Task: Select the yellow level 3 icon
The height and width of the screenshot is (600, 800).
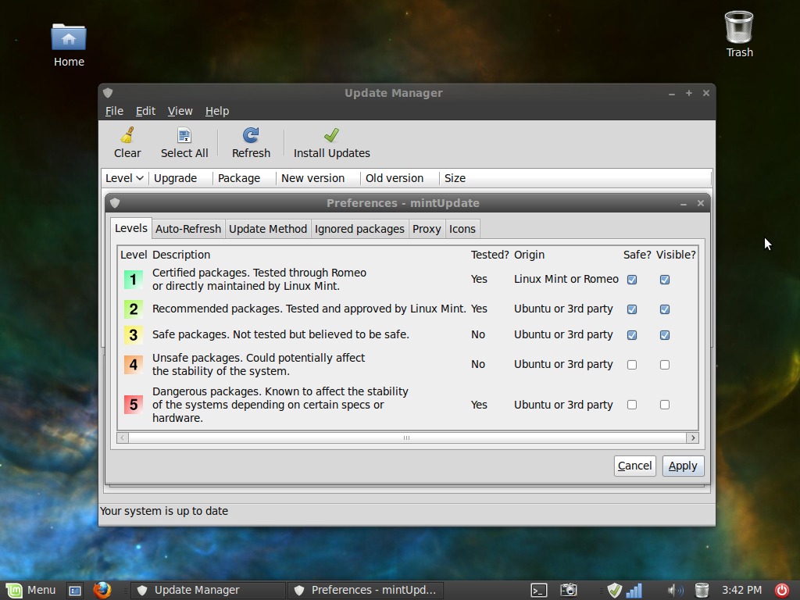Action: click(133, 334)
